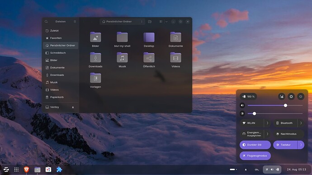312x175 pixels.
Task: Select Downloads in the sidebar
Action: click(x=61, y=75)
